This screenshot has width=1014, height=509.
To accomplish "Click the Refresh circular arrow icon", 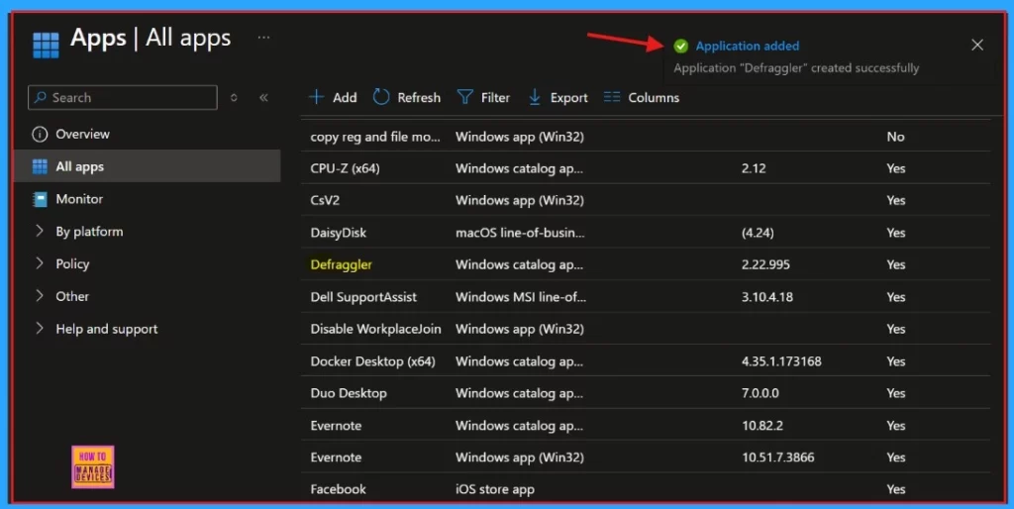I will (x=381, y=97).
